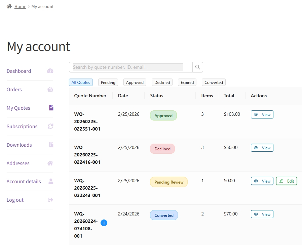Show only Expired quotes
This screenshot has width=302, height=246.
click(x=187, y=83)
